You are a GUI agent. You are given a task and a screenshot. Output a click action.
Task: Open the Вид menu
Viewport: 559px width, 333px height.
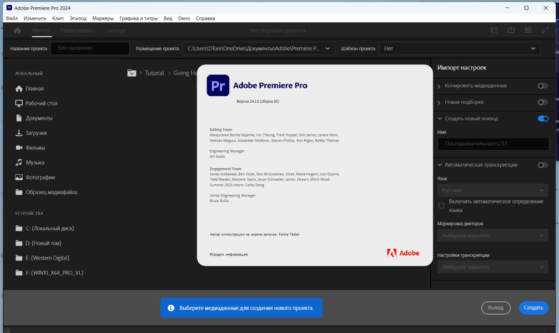click(168, 18)
